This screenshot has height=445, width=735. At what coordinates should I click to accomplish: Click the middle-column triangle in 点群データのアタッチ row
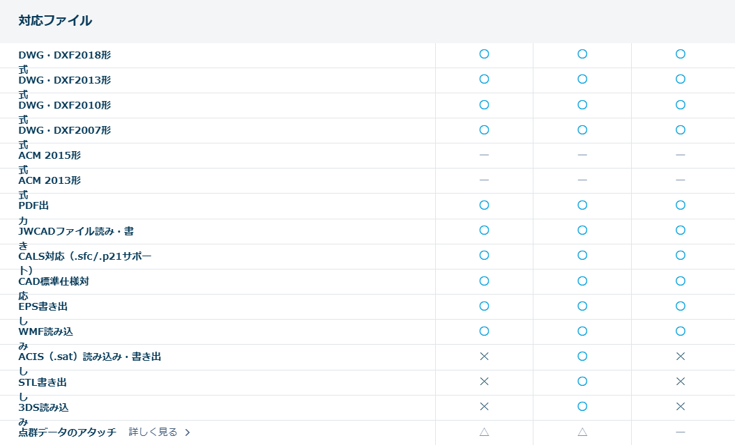tap(582, 432)
